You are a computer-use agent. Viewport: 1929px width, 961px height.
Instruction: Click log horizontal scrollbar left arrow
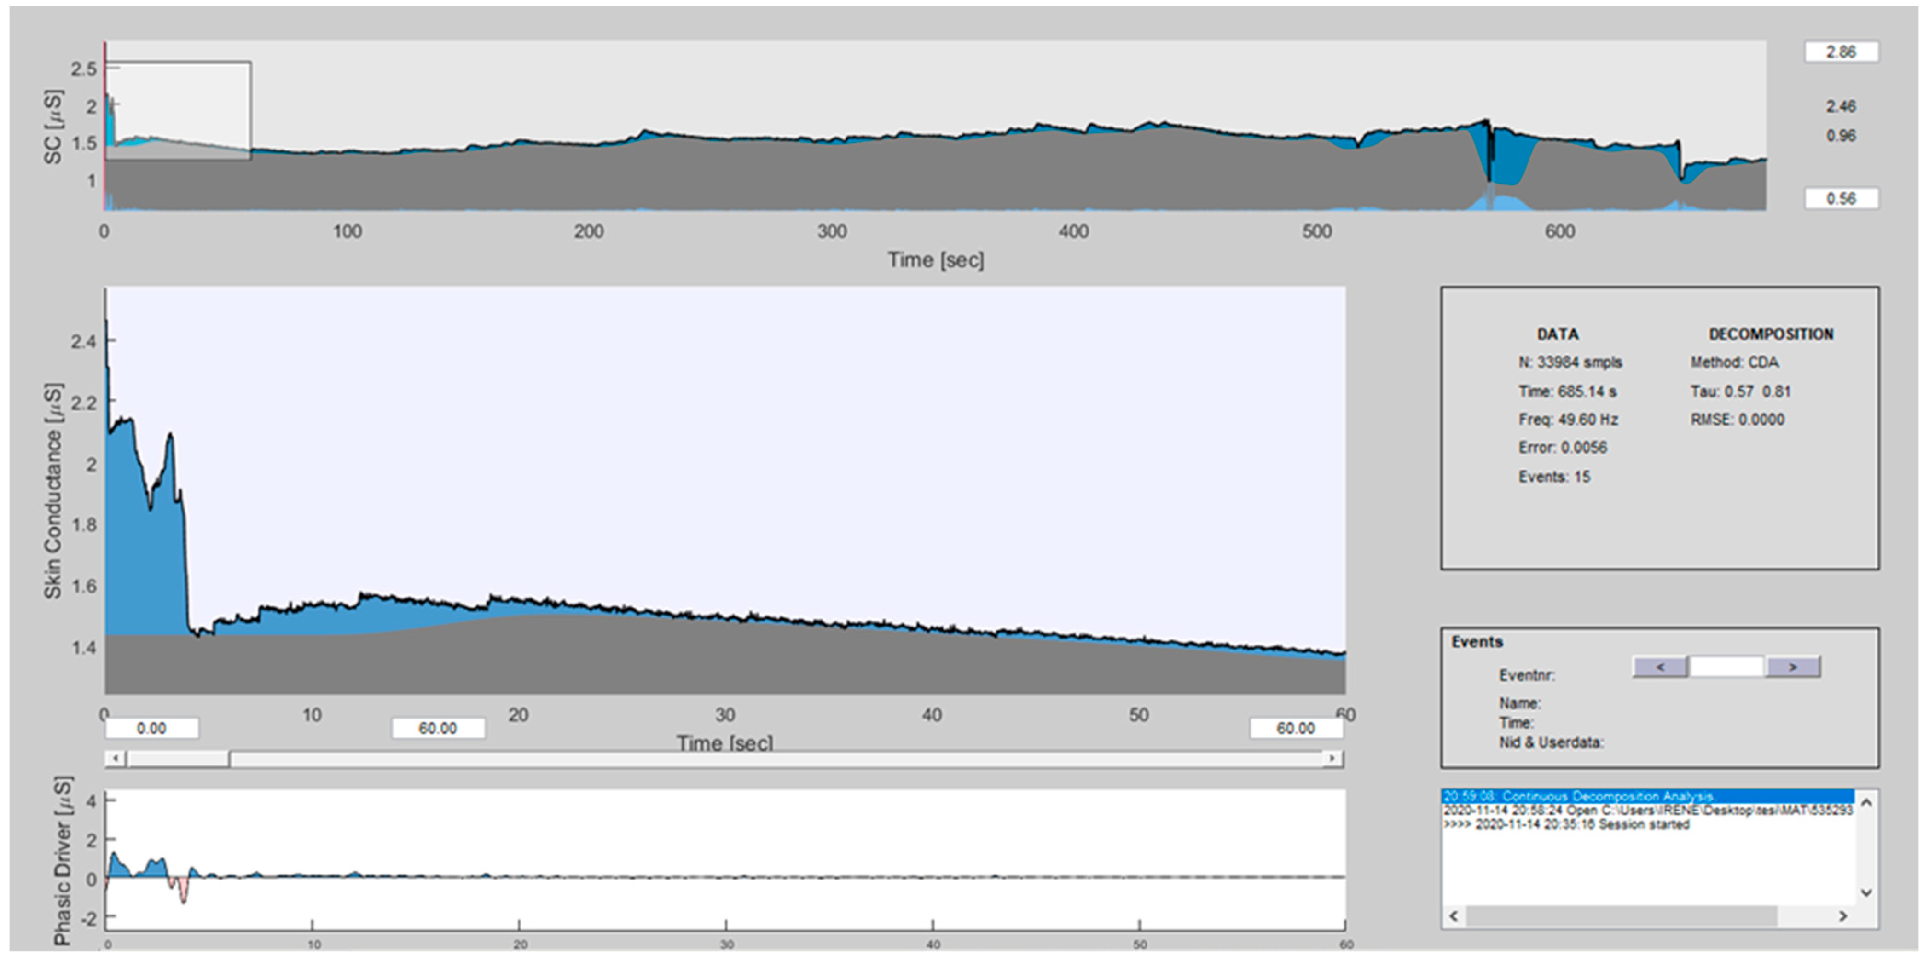point(1454,916)
